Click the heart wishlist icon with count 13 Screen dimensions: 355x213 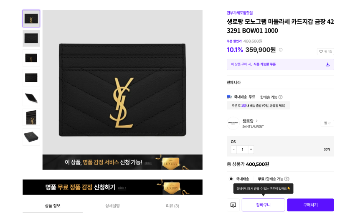coord(325,52)
